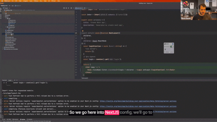Select the Local terminal tab
Viewport: 217px width, 122px height.
click(10, 80)
